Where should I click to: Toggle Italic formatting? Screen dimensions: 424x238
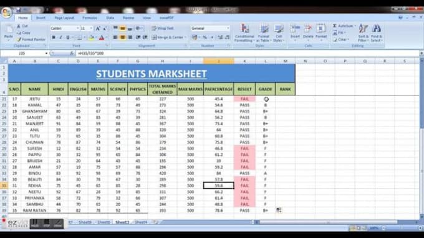(x=60, y=37)
